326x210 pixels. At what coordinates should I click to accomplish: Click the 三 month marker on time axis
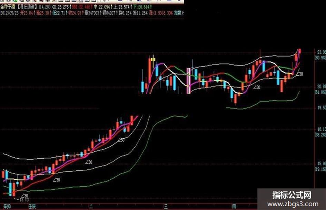click(166, 207)
